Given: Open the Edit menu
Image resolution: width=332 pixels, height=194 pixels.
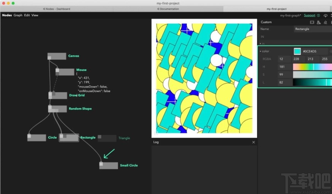Looking at the screenshot, I should [x=27, y=15].
